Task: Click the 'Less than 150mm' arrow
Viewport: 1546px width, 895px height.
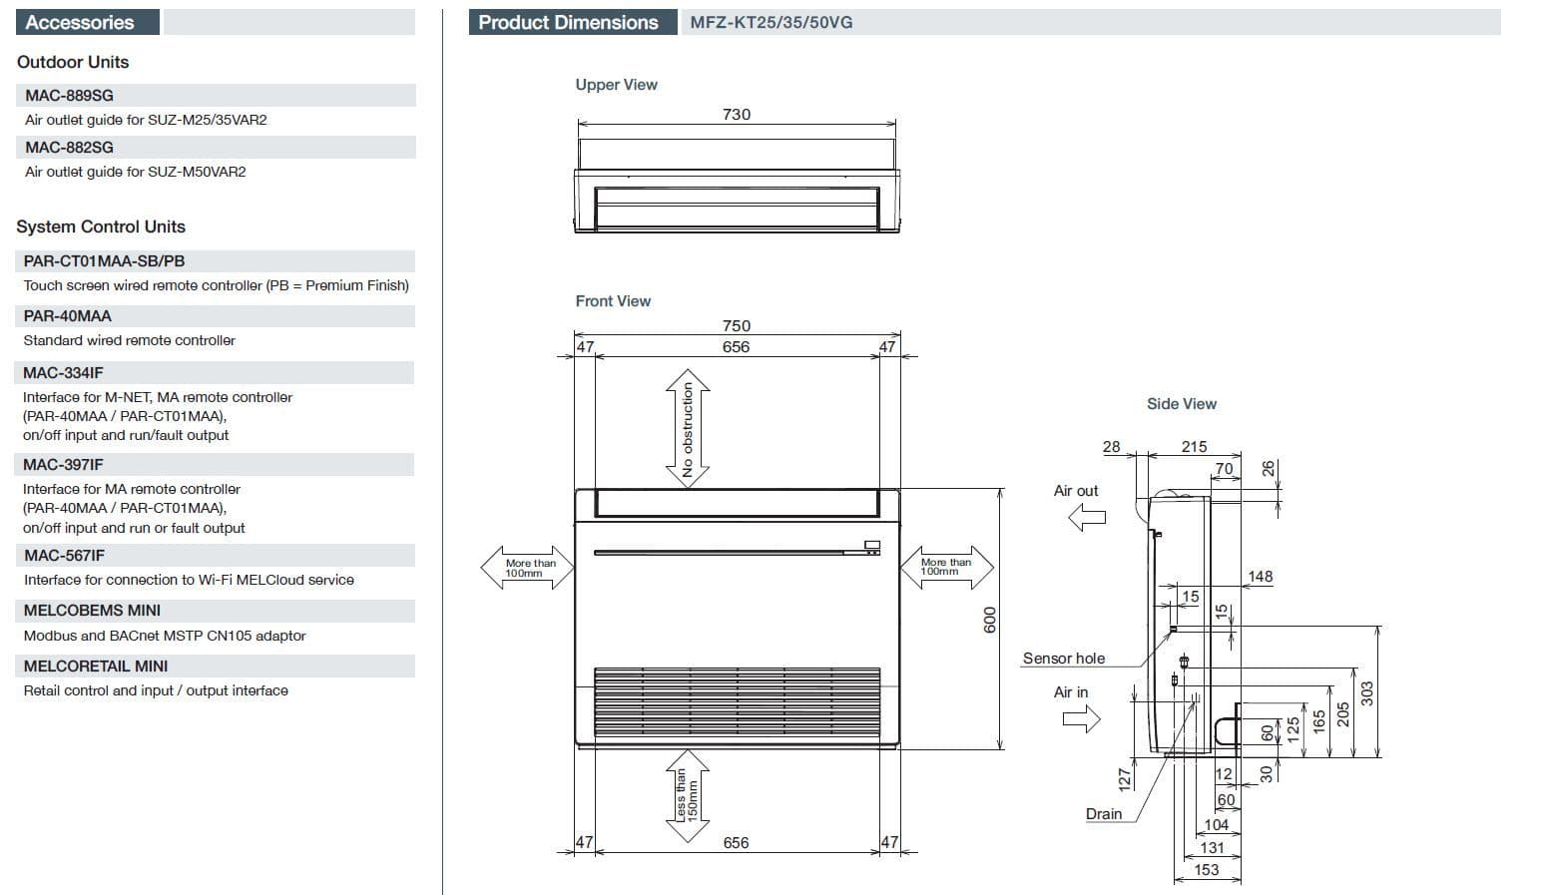Action: (688, 795)
